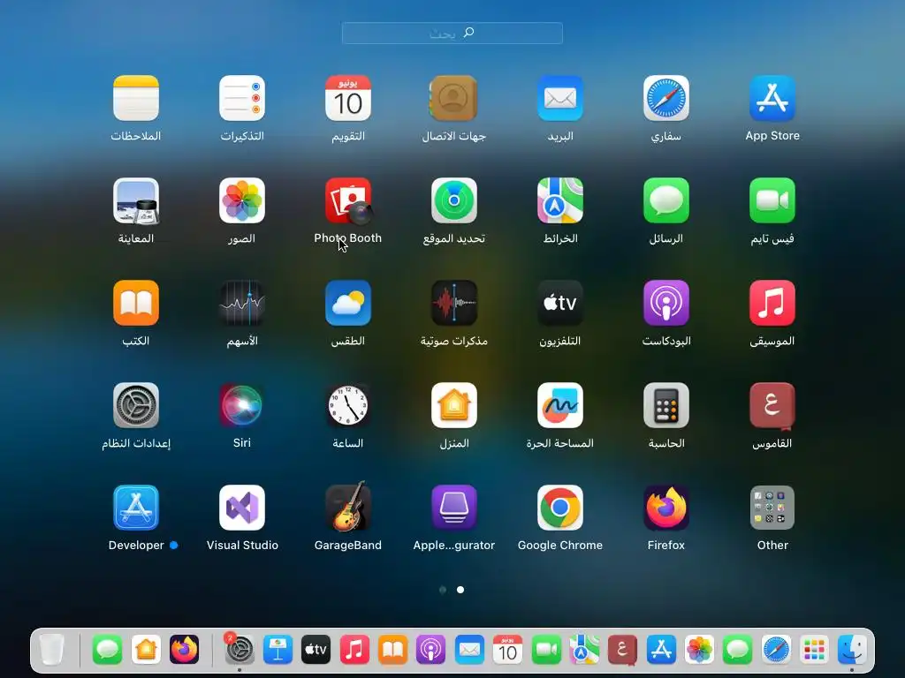This screenshot has height=678, width=905.
Task: Open Podcasts (البودكاست) in the Launchpad grid
Action: (666, 303)
